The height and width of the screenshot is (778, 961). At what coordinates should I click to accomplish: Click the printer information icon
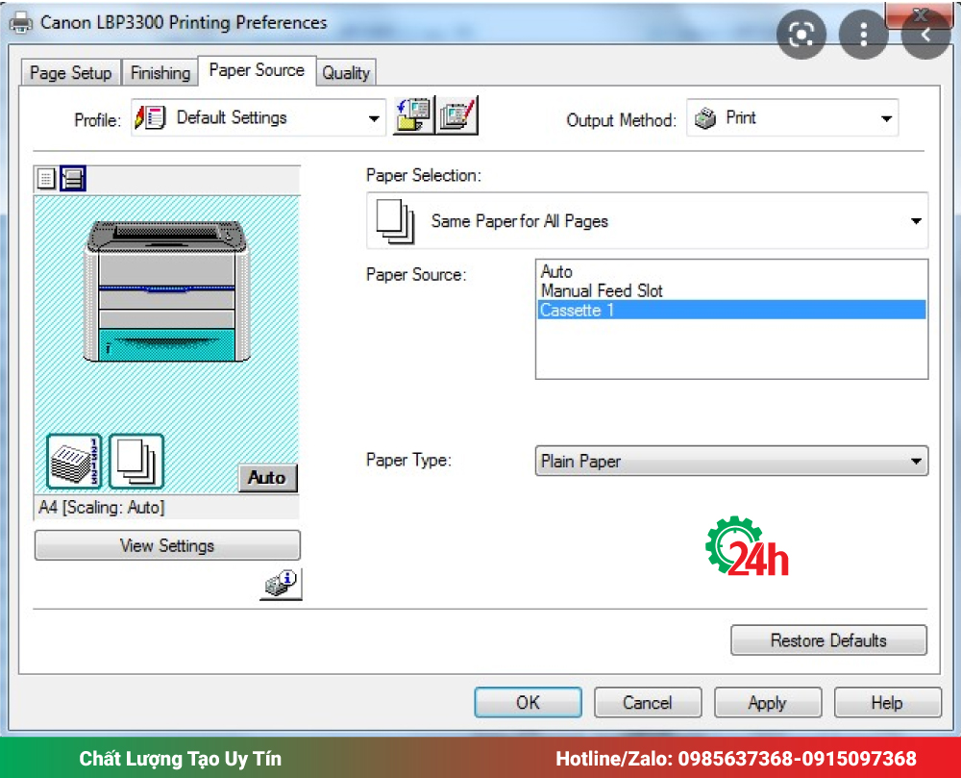click(x=281, y=584)
